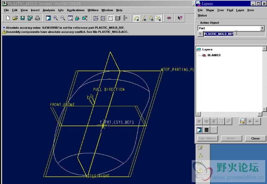Set Wireframe display mode
This screenshot has height=184, width=267.
(96, 18)
